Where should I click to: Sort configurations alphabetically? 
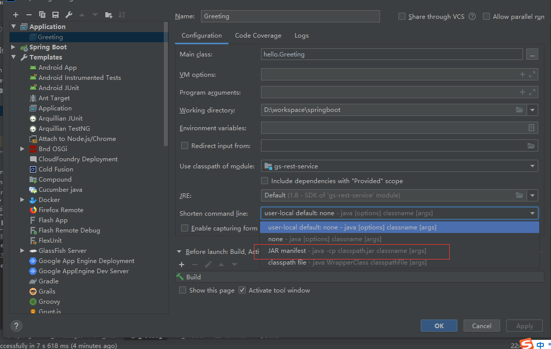[x=122, y=15]
